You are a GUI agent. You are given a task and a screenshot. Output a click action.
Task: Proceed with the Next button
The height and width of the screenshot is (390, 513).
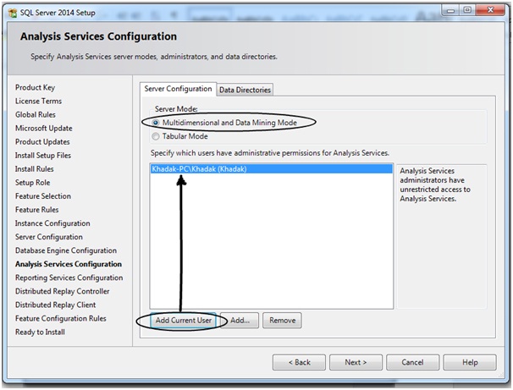point(356,362)
